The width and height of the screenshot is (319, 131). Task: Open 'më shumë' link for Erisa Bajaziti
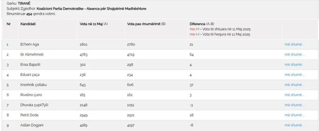(295, 65)
